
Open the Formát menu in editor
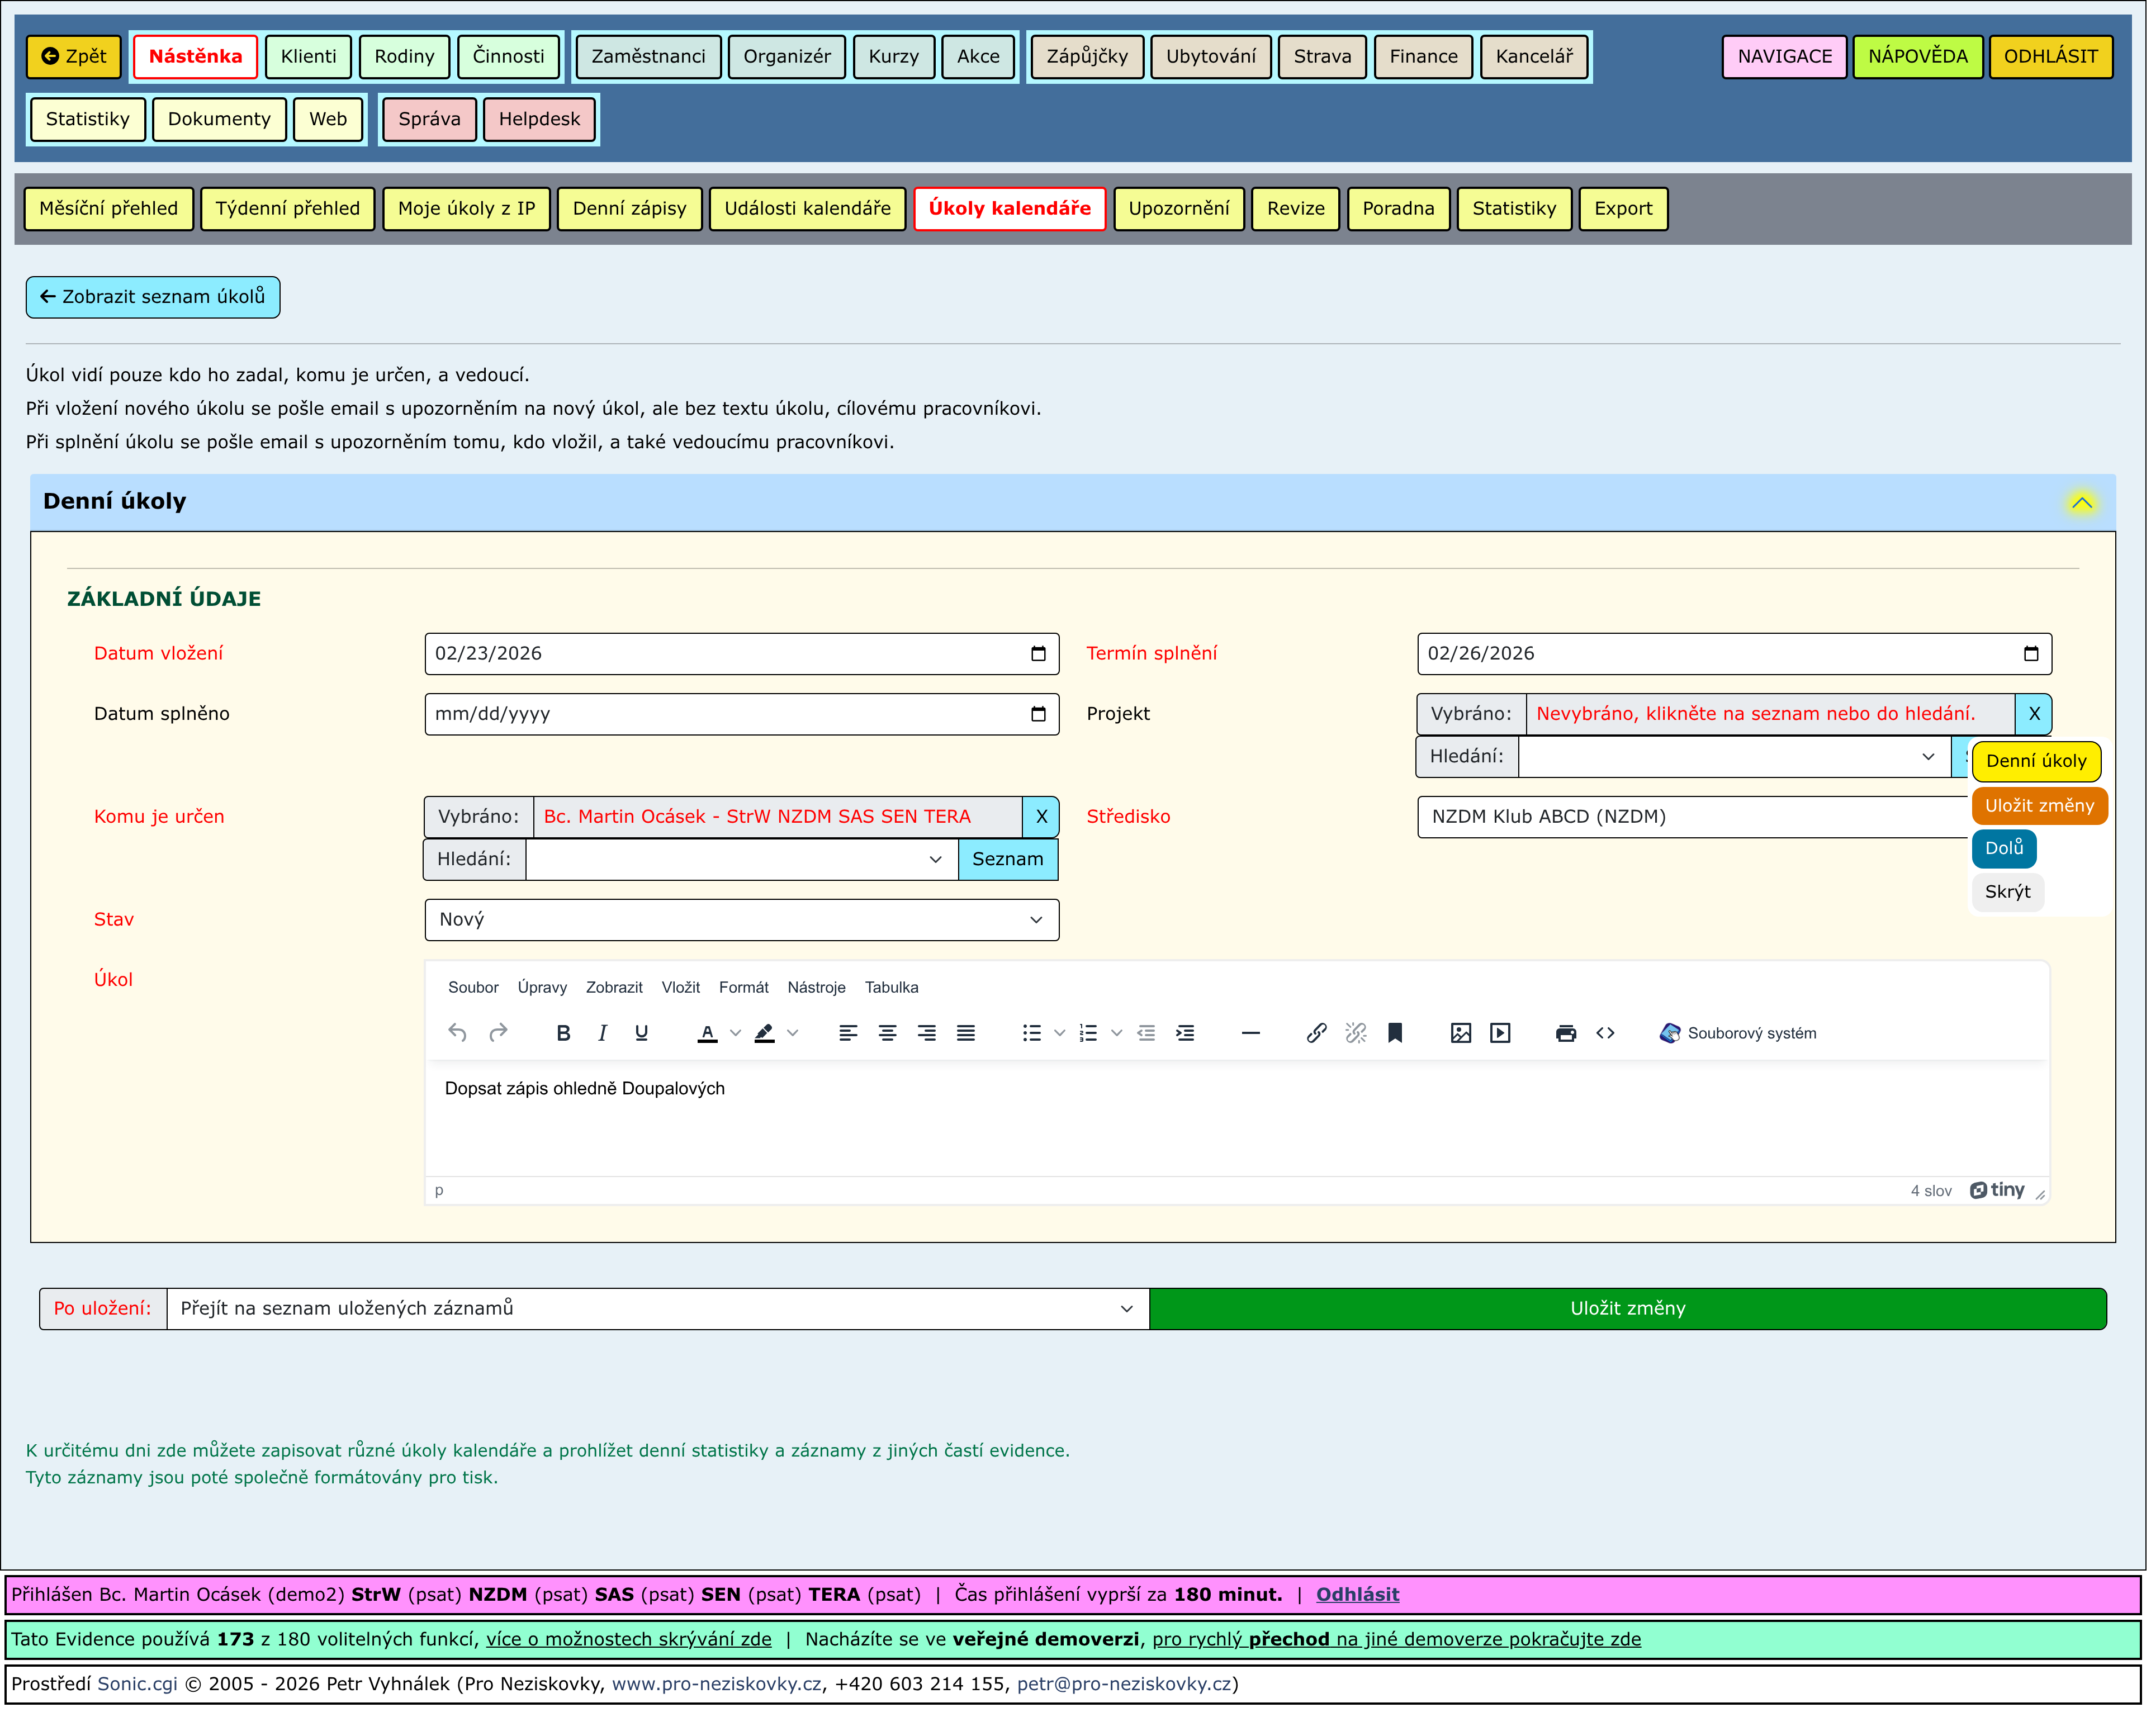[744, 988]
